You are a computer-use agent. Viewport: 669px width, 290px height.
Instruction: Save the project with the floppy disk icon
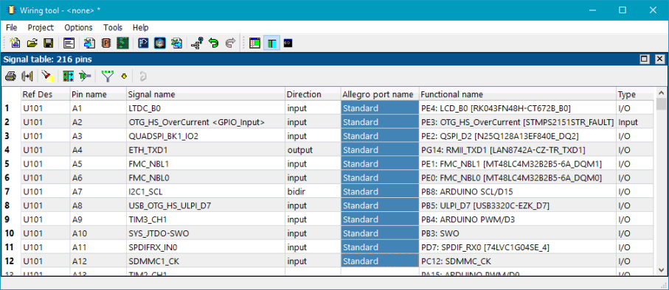(48, 43)
